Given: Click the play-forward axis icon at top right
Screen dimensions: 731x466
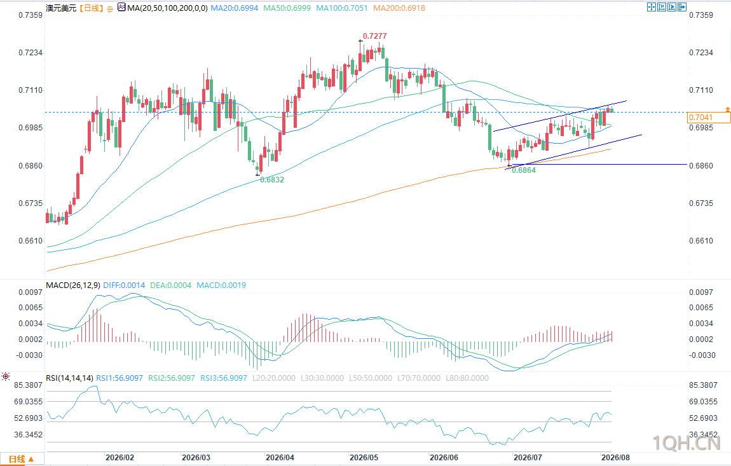Looking at the screenshot, I should 672,7.
